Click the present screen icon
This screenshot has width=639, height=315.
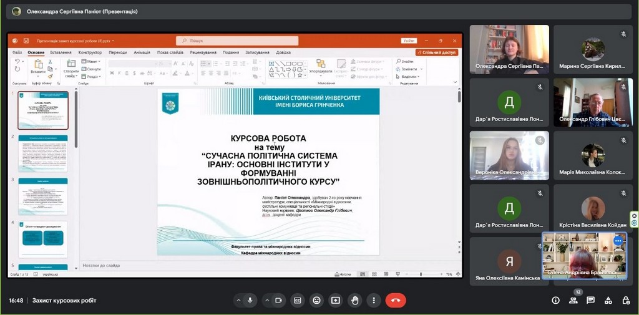336,300
